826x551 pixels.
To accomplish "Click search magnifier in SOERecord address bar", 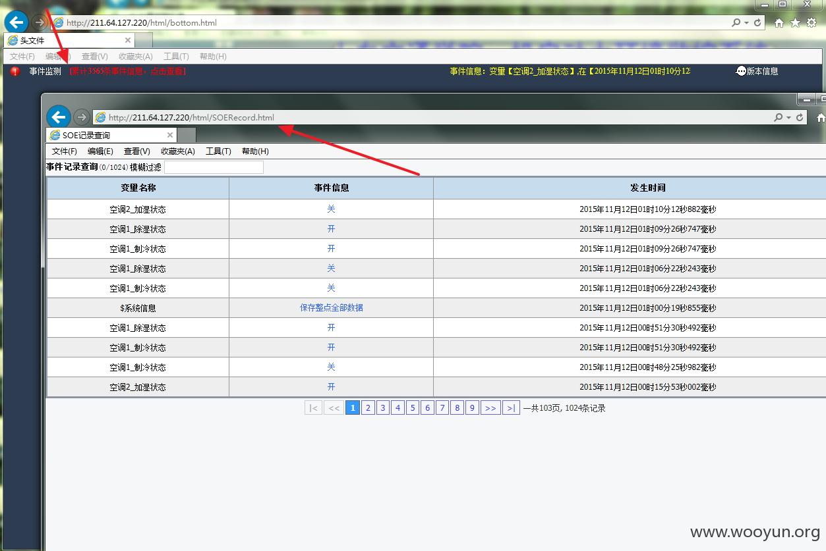I will coord(779,117).
